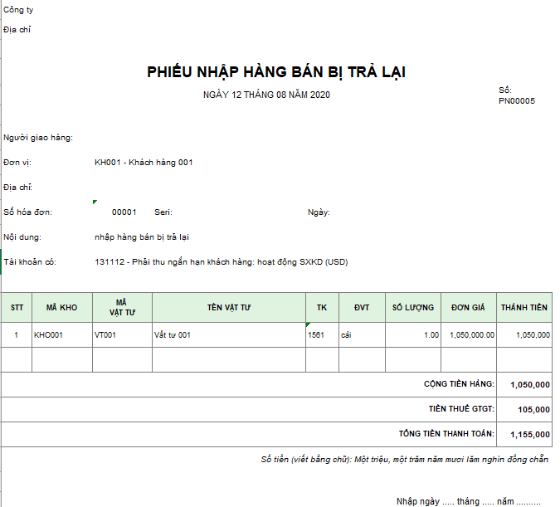Select the account 1561 cell in TK column
The image size is (560, 507).
point(316,335)
